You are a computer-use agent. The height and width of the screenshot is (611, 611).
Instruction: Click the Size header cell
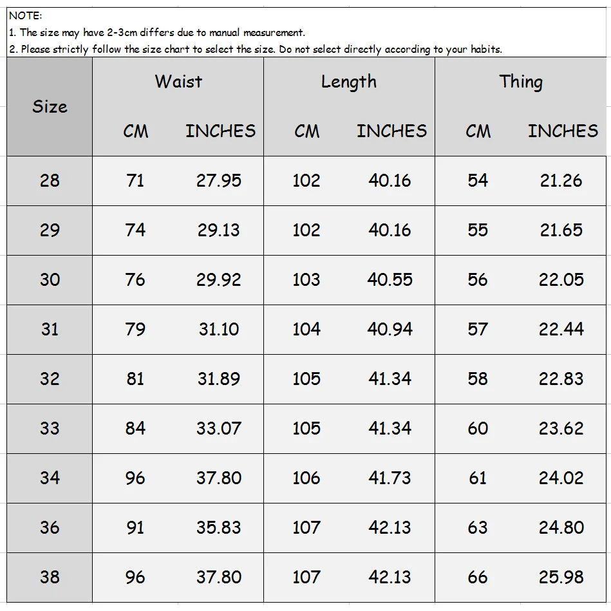(x=50, y=106)
